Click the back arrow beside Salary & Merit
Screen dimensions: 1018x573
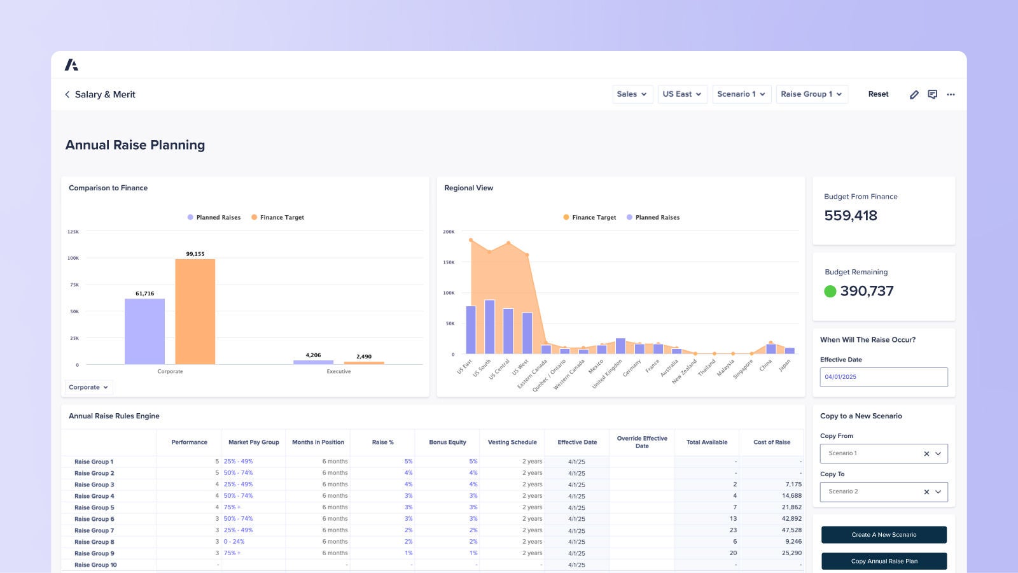(67, 94)
